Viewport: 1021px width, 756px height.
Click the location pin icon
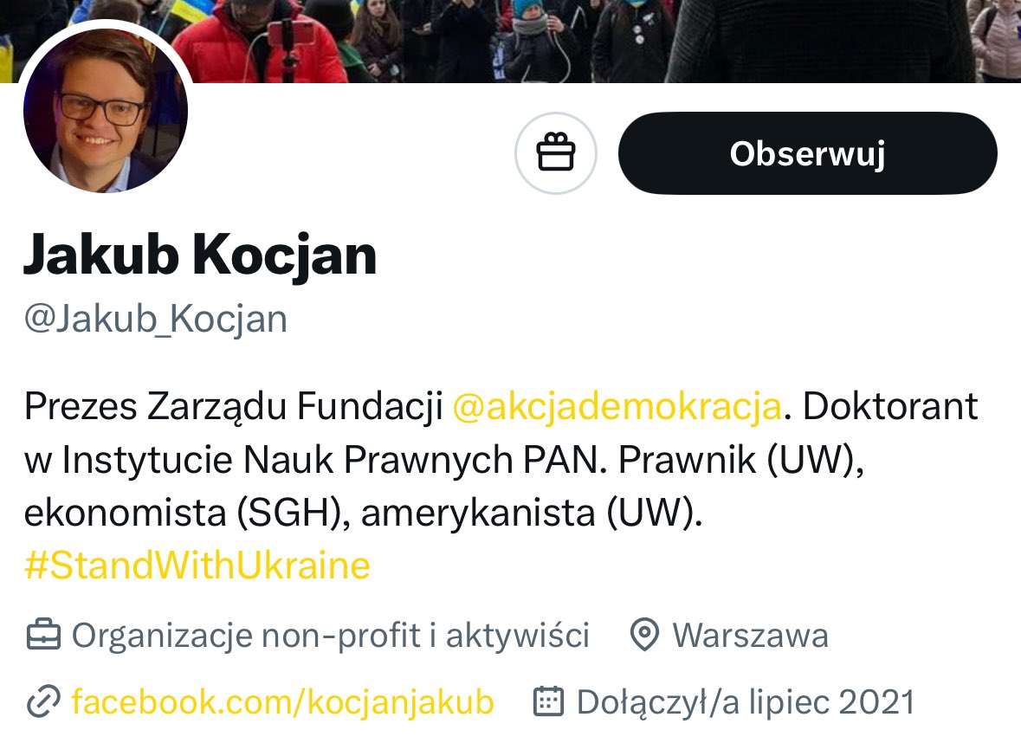pos(644,635)
